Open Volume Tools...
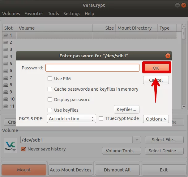Image resolution: width=188 pixels, height=177 pixels. point(122,151)
